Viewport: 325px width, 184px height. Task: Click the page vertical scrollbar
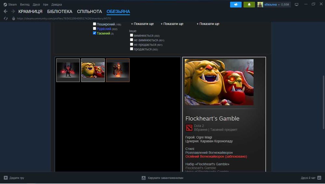pos(323,103)
